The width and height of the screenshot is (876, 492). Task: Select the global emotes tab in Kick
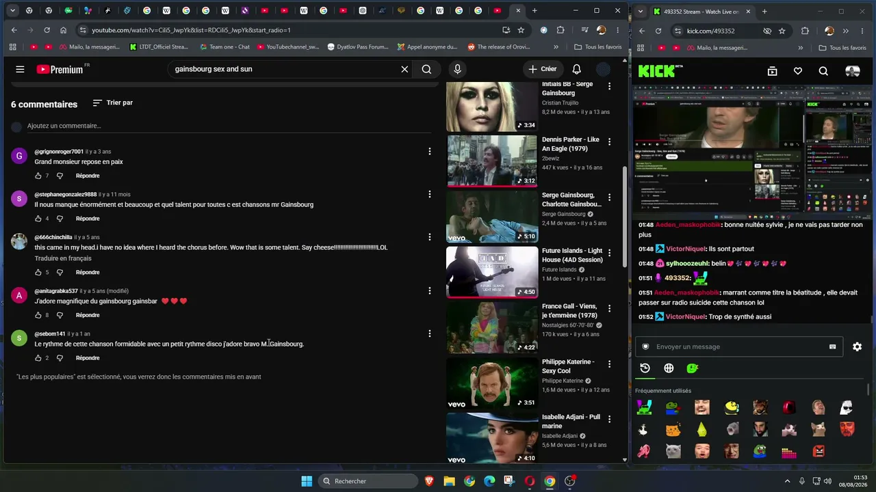pos(669,368)
